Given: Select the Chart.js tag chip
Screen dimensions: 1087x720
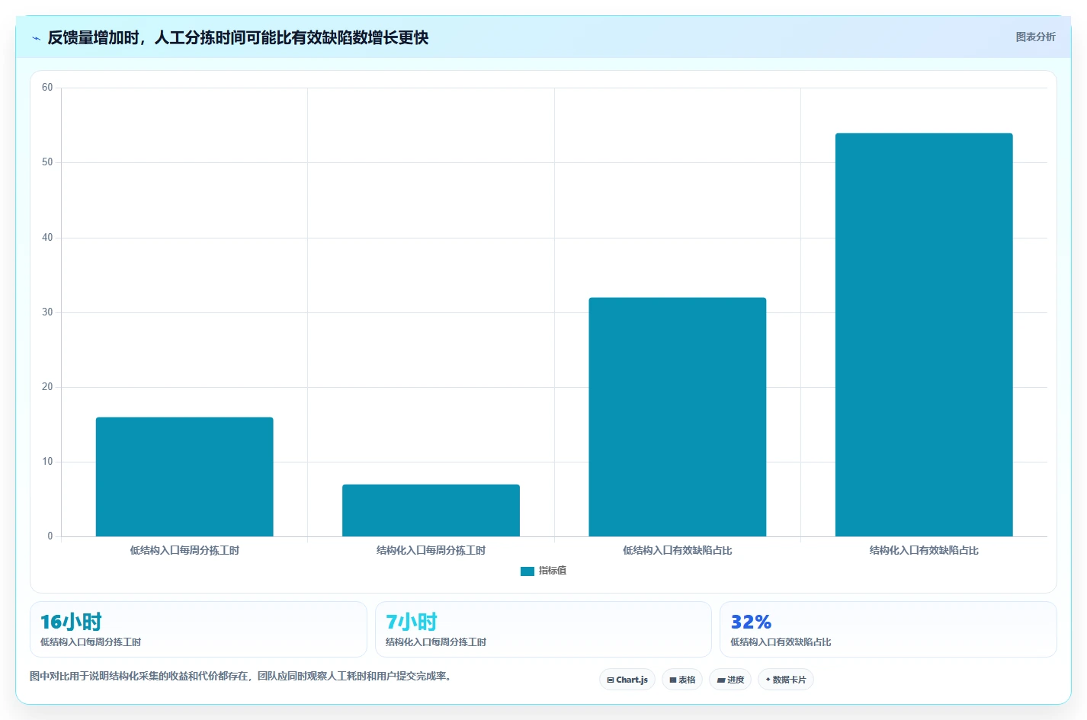Looking at the screenshot, I should pyautogui.click(x=627, y=680).
